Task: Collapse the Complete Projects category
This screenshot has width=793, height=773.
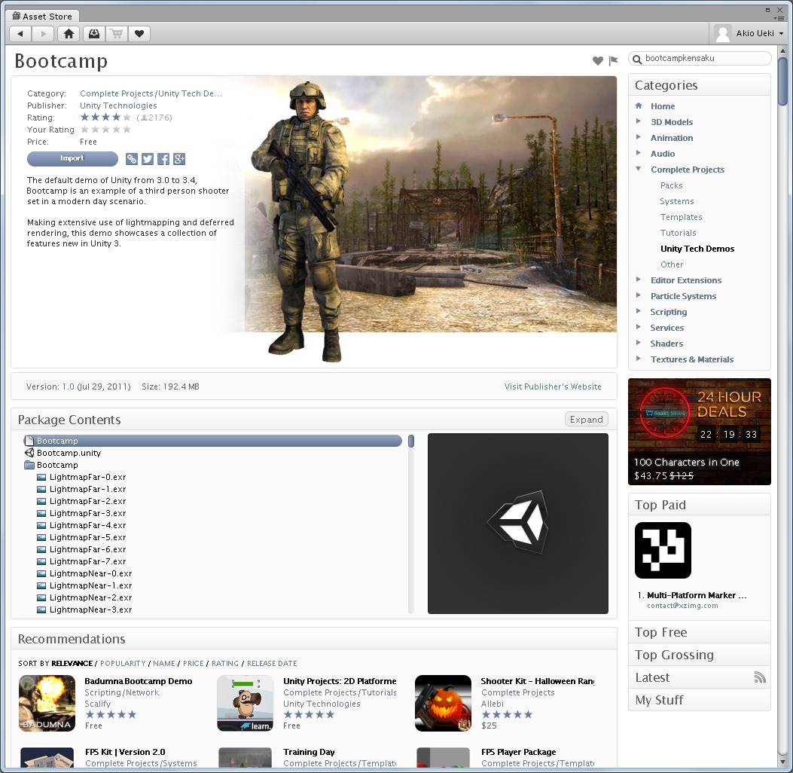Action: [639, 169]
